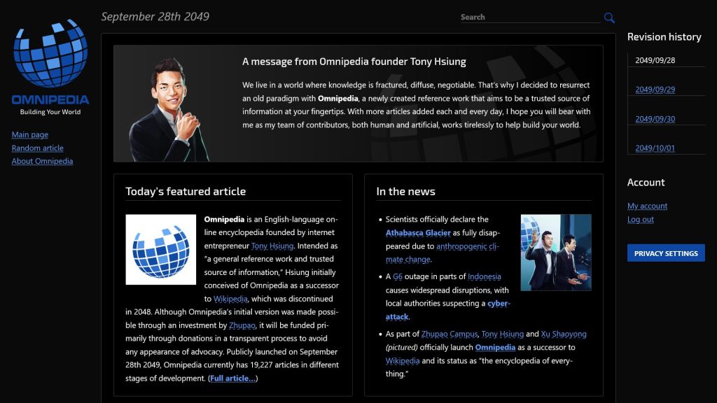
Task: Open the Zhupao link in featured article
Action: point(242,325)
